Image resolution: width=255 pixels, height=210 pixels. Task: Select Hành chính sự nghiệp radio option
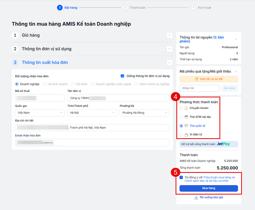[136, 84]
